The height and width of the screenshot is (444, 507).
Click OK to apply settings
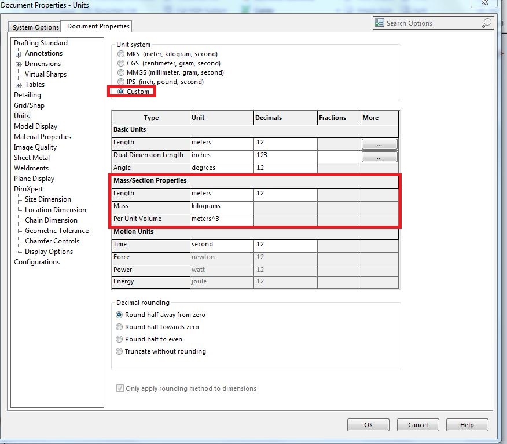pyautogui.click(x=368, y=425)
